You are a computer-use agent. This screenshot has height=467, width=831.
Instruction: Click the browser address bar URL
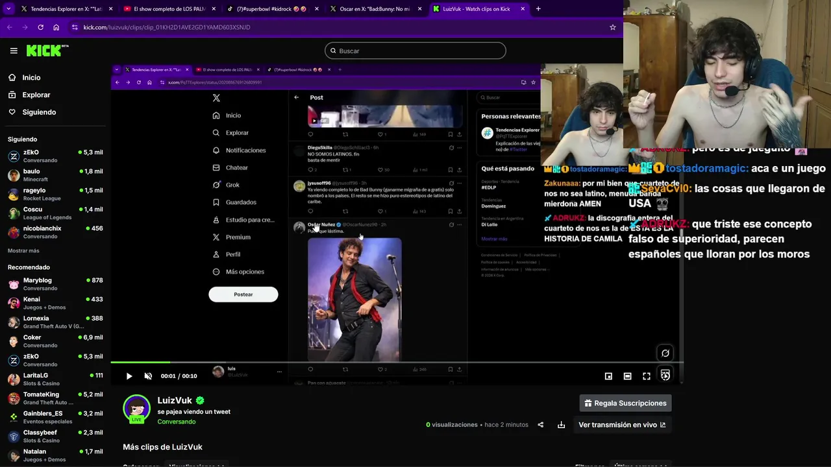(167, 27)
